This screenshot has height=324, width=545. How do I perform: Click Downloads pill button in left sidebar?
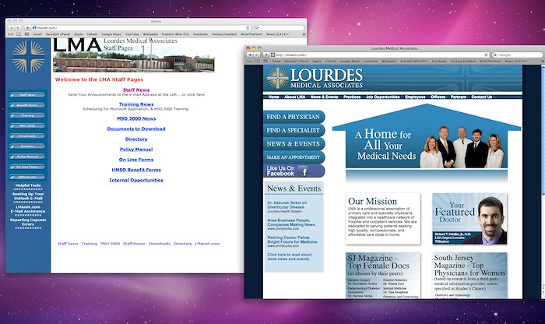[x=27, y=136]
